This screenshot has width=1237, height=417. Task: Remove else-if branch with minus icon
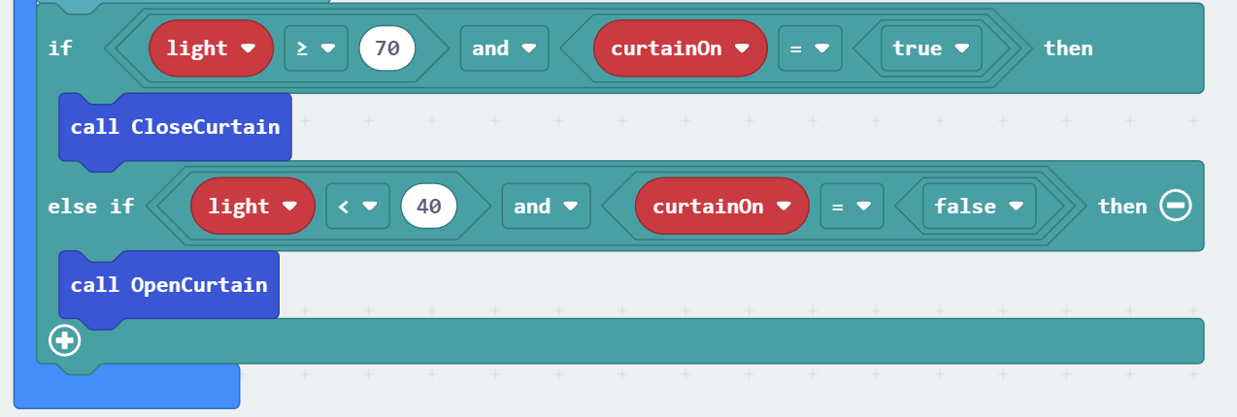1175,206
